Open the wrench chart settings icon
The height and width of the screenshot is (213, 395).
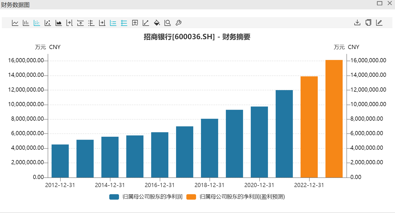coord(178,23)
